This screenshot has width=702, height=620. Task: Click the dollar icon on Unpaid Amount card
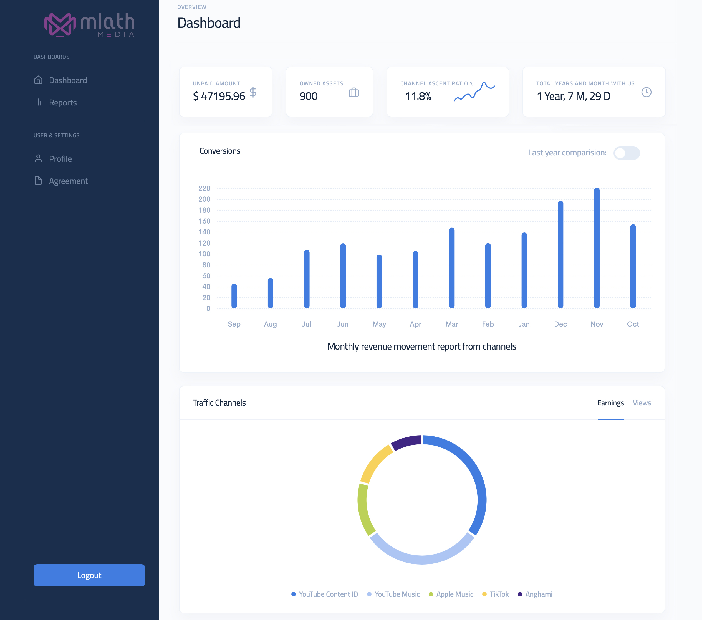click(x=253, y=92)
